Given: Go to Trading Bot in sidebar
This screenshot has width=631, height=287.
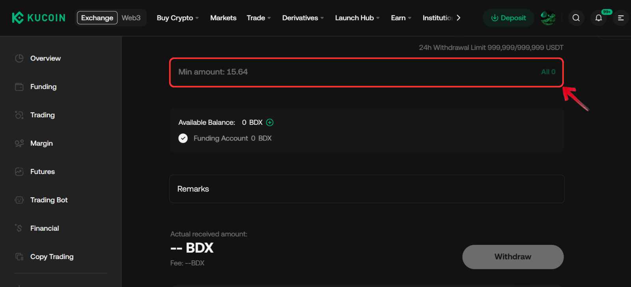Looking at the screenshot, I should pyautogui.click(x=49, y=200).
